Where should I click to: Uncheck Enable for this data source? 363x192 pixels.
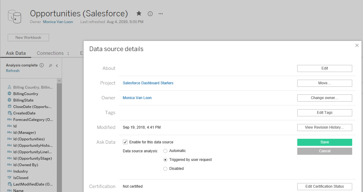(125, 142)
